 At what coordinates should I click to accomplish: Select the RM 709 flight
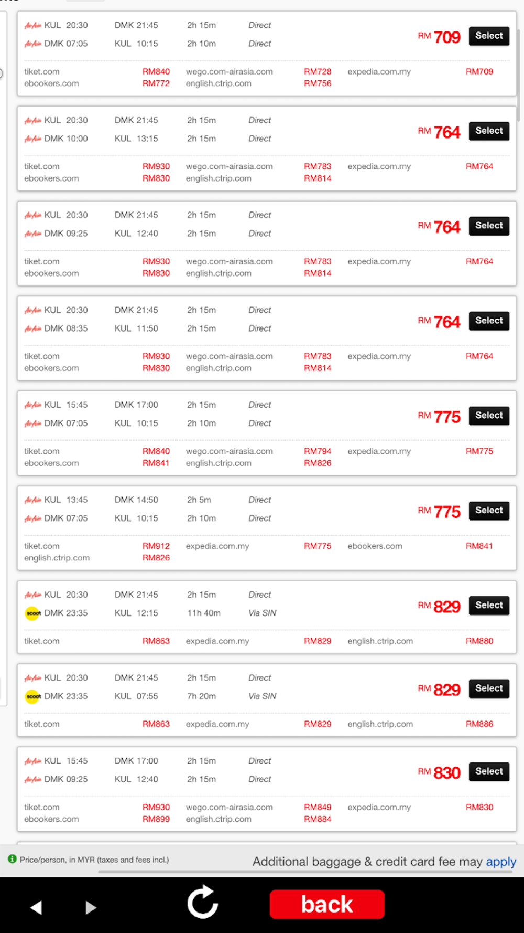click(489, 36)
